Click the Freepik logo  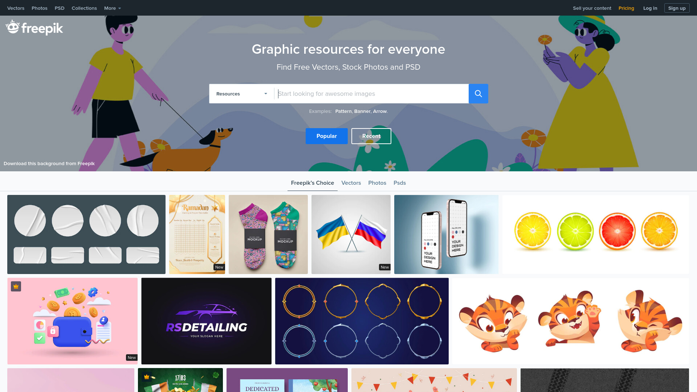click(34, 28)
